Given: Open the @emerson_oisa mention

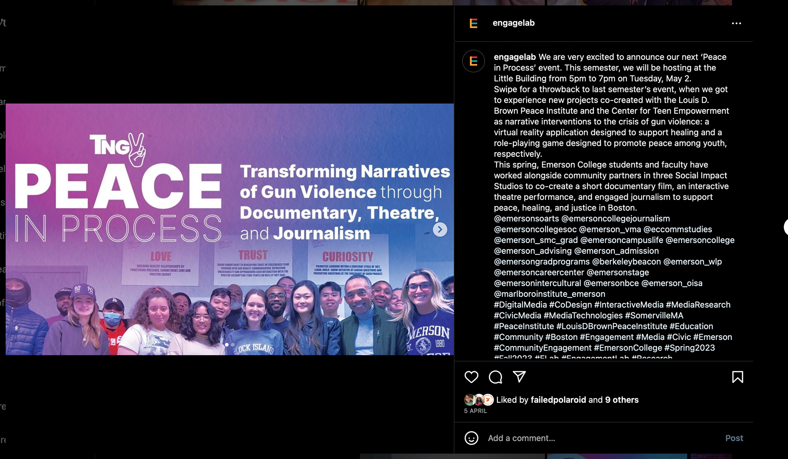Looking at the screenshot, I should [x=672, y=283].
